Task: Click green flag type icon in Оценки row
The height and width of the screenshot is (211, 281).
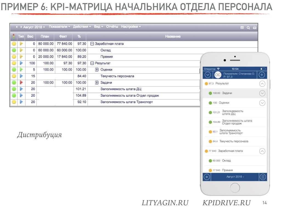Action: (x=21, y=70)
